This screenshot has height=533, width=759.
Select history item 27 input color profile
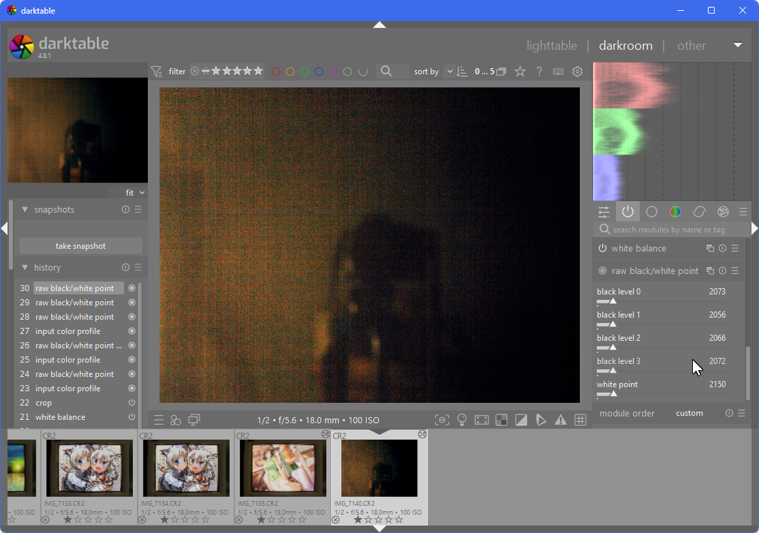tap(68, 331)
